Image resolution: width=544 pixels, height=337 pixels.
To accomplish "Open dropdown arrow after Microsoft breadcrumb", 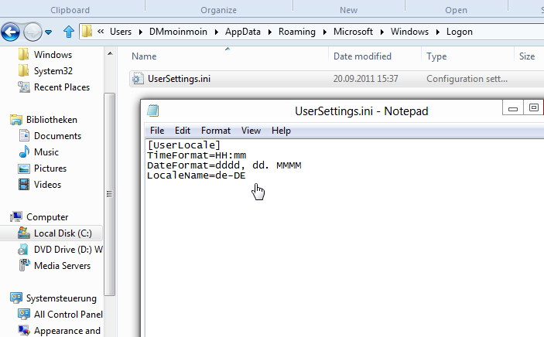I will point(382,32).
